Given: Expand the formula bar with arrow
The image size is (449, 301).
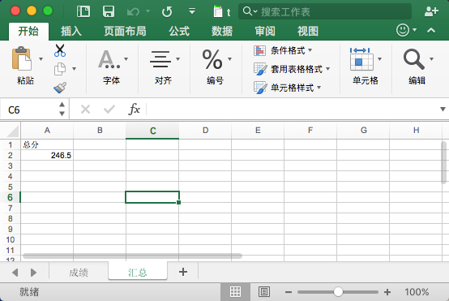Looking at the screenshot, I should click(x=443, y=110).
